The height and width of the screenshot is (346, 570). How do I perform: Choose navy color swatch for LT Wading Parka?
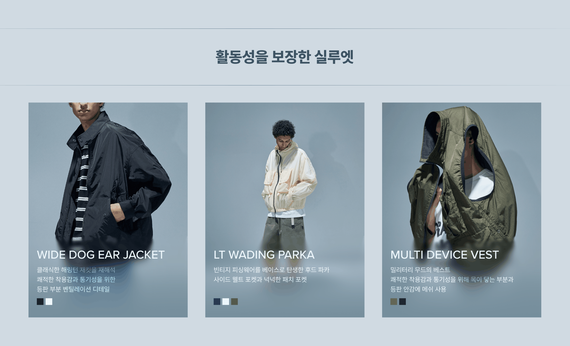click(217, 302)
